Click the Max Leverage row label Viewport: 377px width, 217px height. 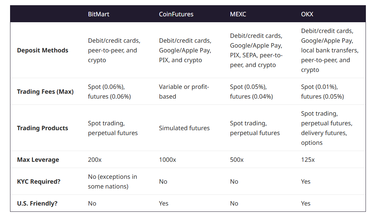point(38,160)
